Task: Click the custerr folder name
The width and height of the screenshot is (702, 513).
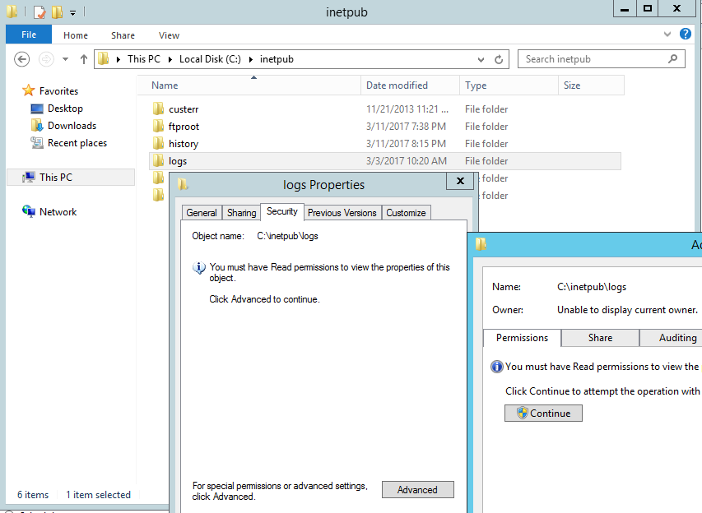Action: coord(184,109)
